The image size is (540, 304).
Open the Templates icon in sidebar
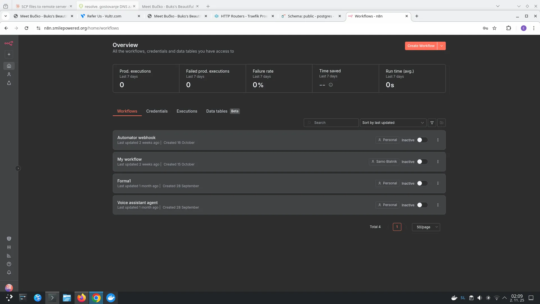[x=9, y=239]
